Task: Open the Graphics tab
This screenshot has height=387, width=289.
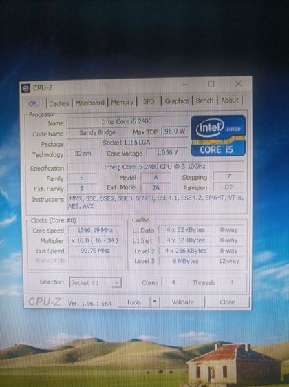Action: tap(177, 101)
